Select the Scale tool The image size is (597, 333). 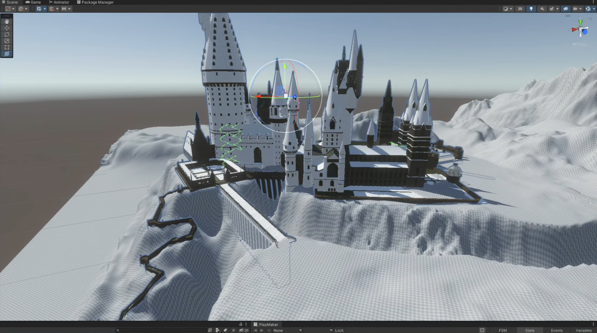[7, 41]
